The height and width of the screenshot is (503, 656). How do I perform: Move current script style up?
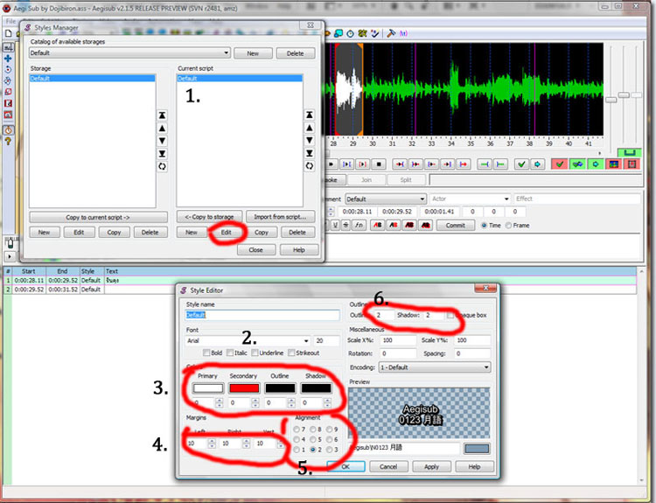309,128
